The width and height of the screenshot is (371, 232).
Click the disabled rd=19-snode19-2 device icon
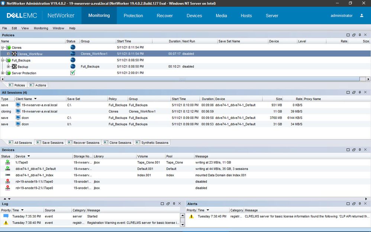(8, 188)
